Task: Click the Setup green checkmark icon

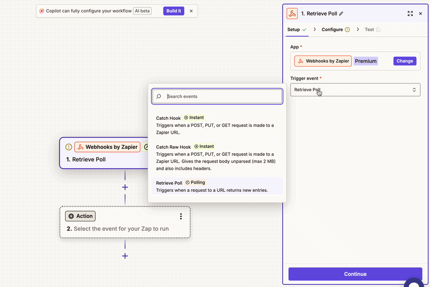Action: pos(304,30)
